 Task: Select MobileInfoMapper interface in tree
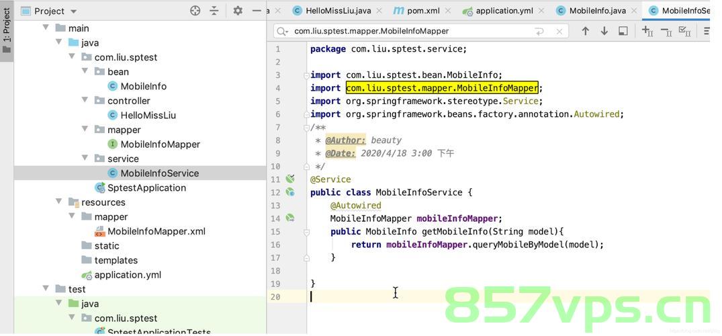(160, 144)
